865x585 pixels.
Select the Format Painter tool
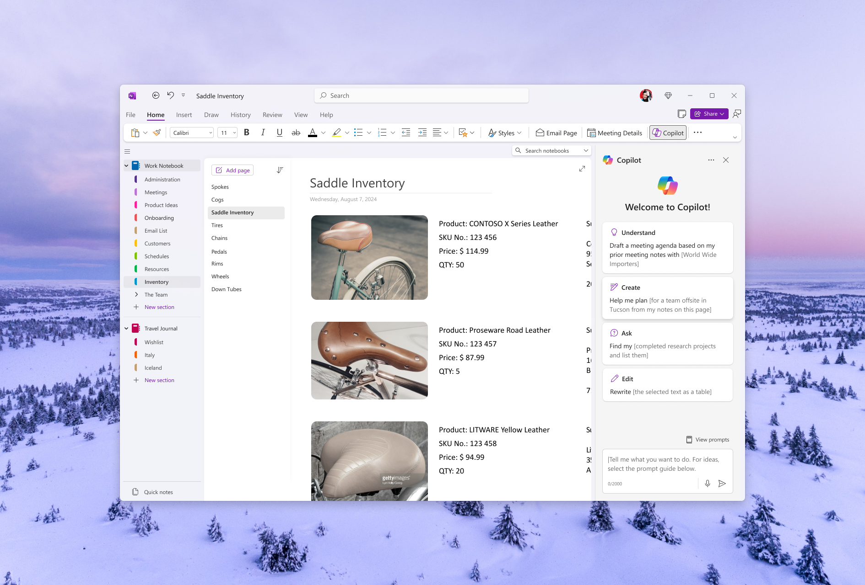[x=157, y=133]
